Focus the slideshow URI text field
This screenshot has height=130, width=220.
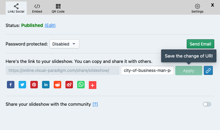tap(147, 71)
